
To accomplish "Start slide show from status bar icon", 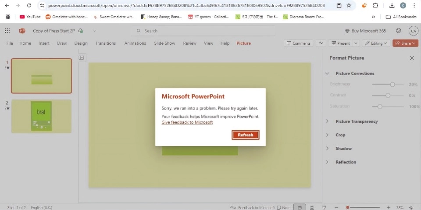I will point(325,207).
